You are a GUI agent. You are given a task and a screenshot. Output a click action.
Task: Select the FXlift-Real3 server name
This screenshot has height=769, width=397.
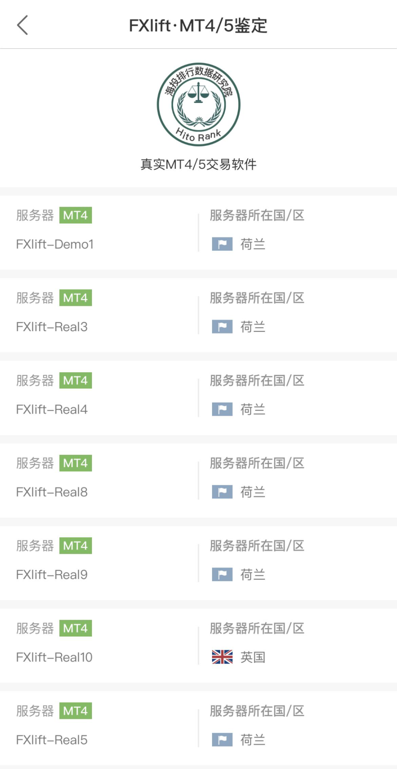pos(52,327)
